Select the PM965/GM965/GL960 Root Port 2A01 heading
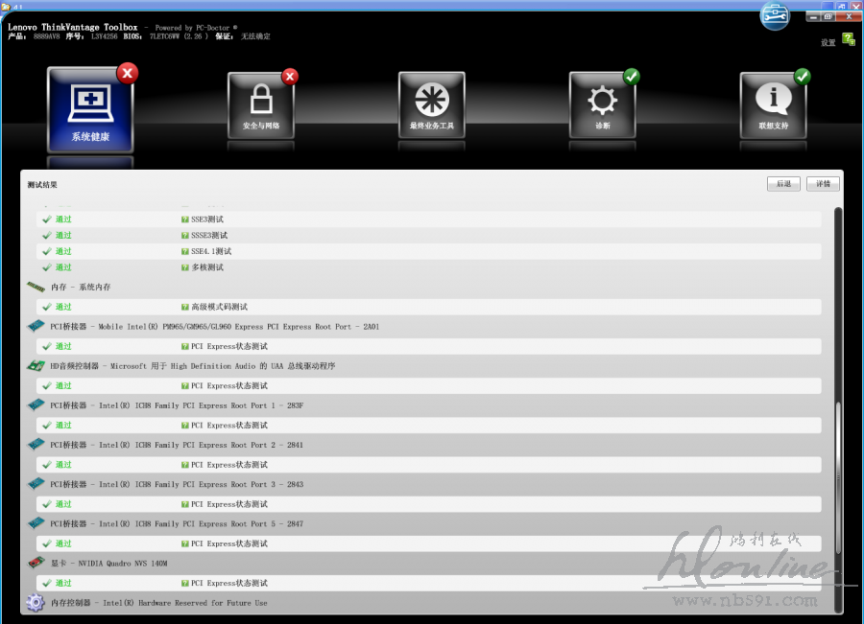Viewport: 864px width, 624px height. (214, 326)
